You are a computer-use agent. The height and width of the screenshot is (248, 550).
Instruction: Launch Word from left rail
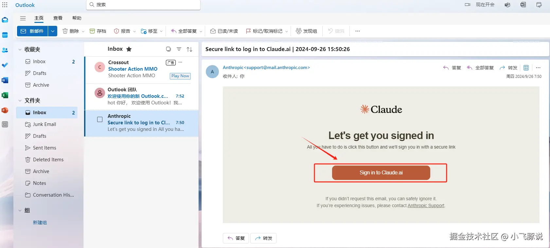(5, 80)
